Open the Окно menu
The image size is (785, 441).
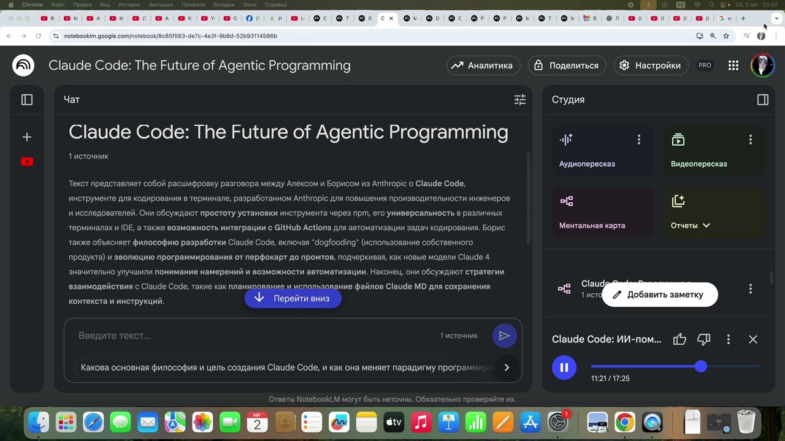tap(250, 4)
